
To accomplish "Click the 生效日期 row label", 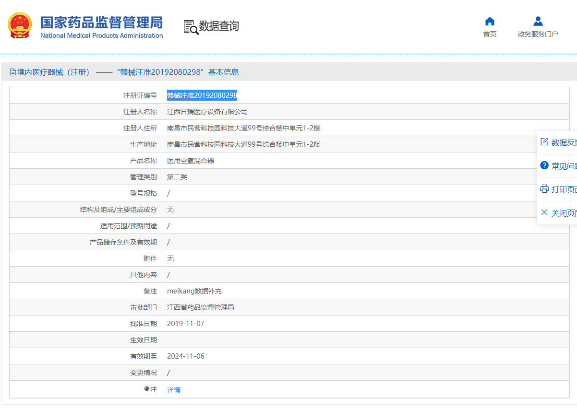I will pos(144,340).
